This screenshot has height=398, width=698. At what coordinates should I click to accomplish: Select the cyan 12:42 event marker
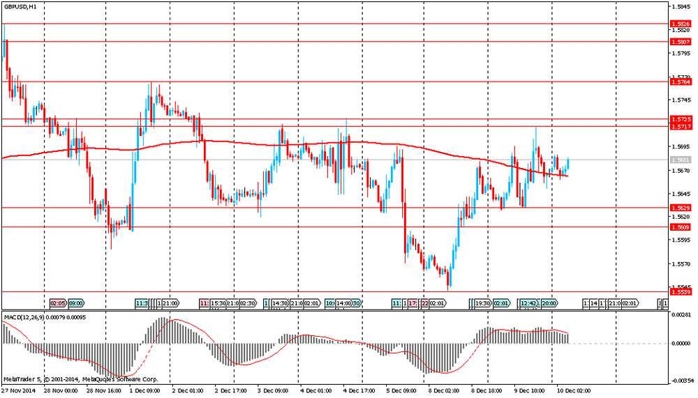point(528,304)
